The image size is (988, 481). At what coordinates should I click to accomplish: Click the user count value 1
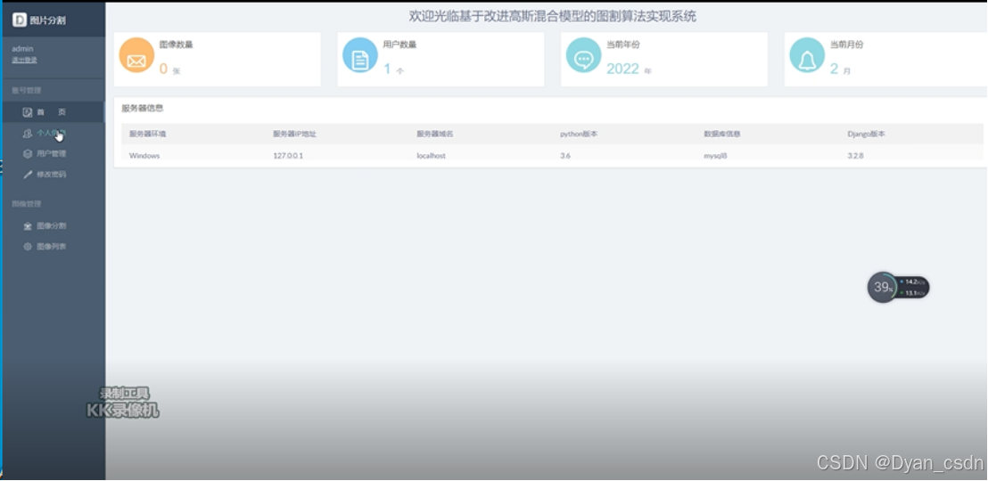click(x=387, y=69)
